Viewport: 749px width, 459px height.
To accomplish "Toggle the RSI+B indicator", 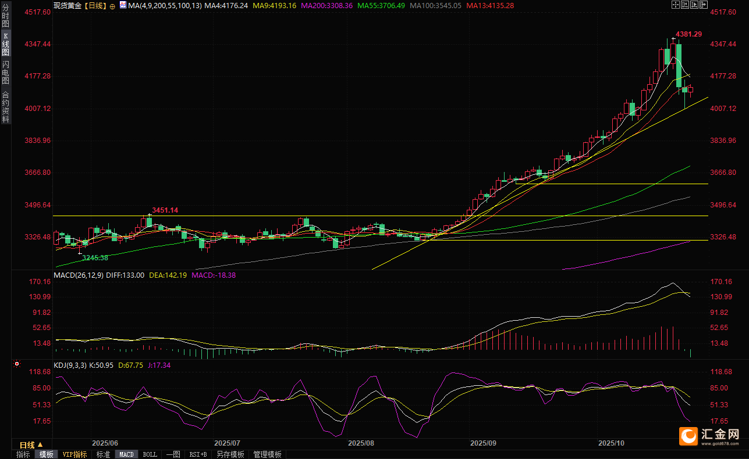I will pos(198,454).
